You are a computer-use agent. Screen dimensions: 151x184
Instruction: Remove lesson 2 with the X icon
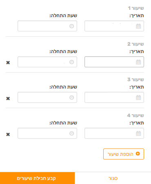pyautogui.click(x=8, y=62)
